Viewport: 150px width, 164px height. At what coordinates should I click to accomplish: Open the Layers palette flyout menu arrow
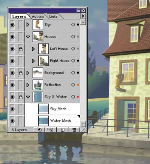[83, 16]
